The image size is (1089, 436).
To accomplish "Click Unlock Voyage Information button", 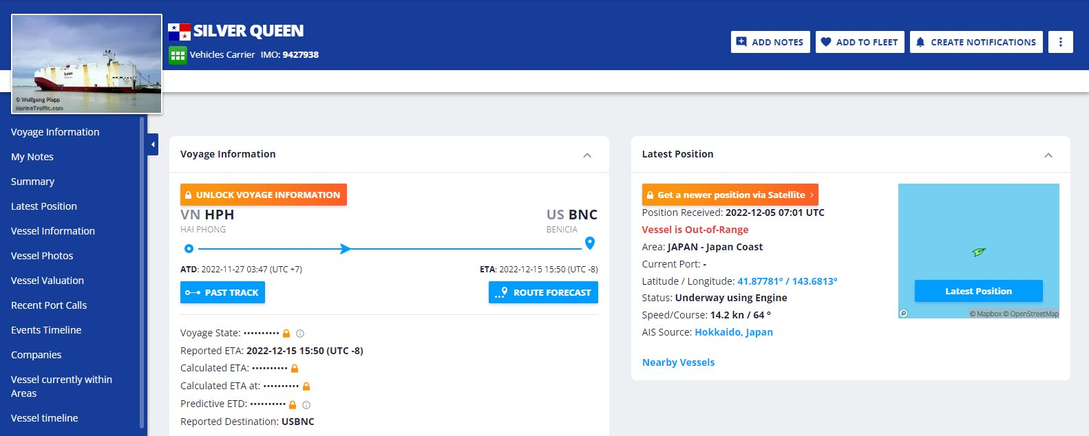I will [264, 195].
